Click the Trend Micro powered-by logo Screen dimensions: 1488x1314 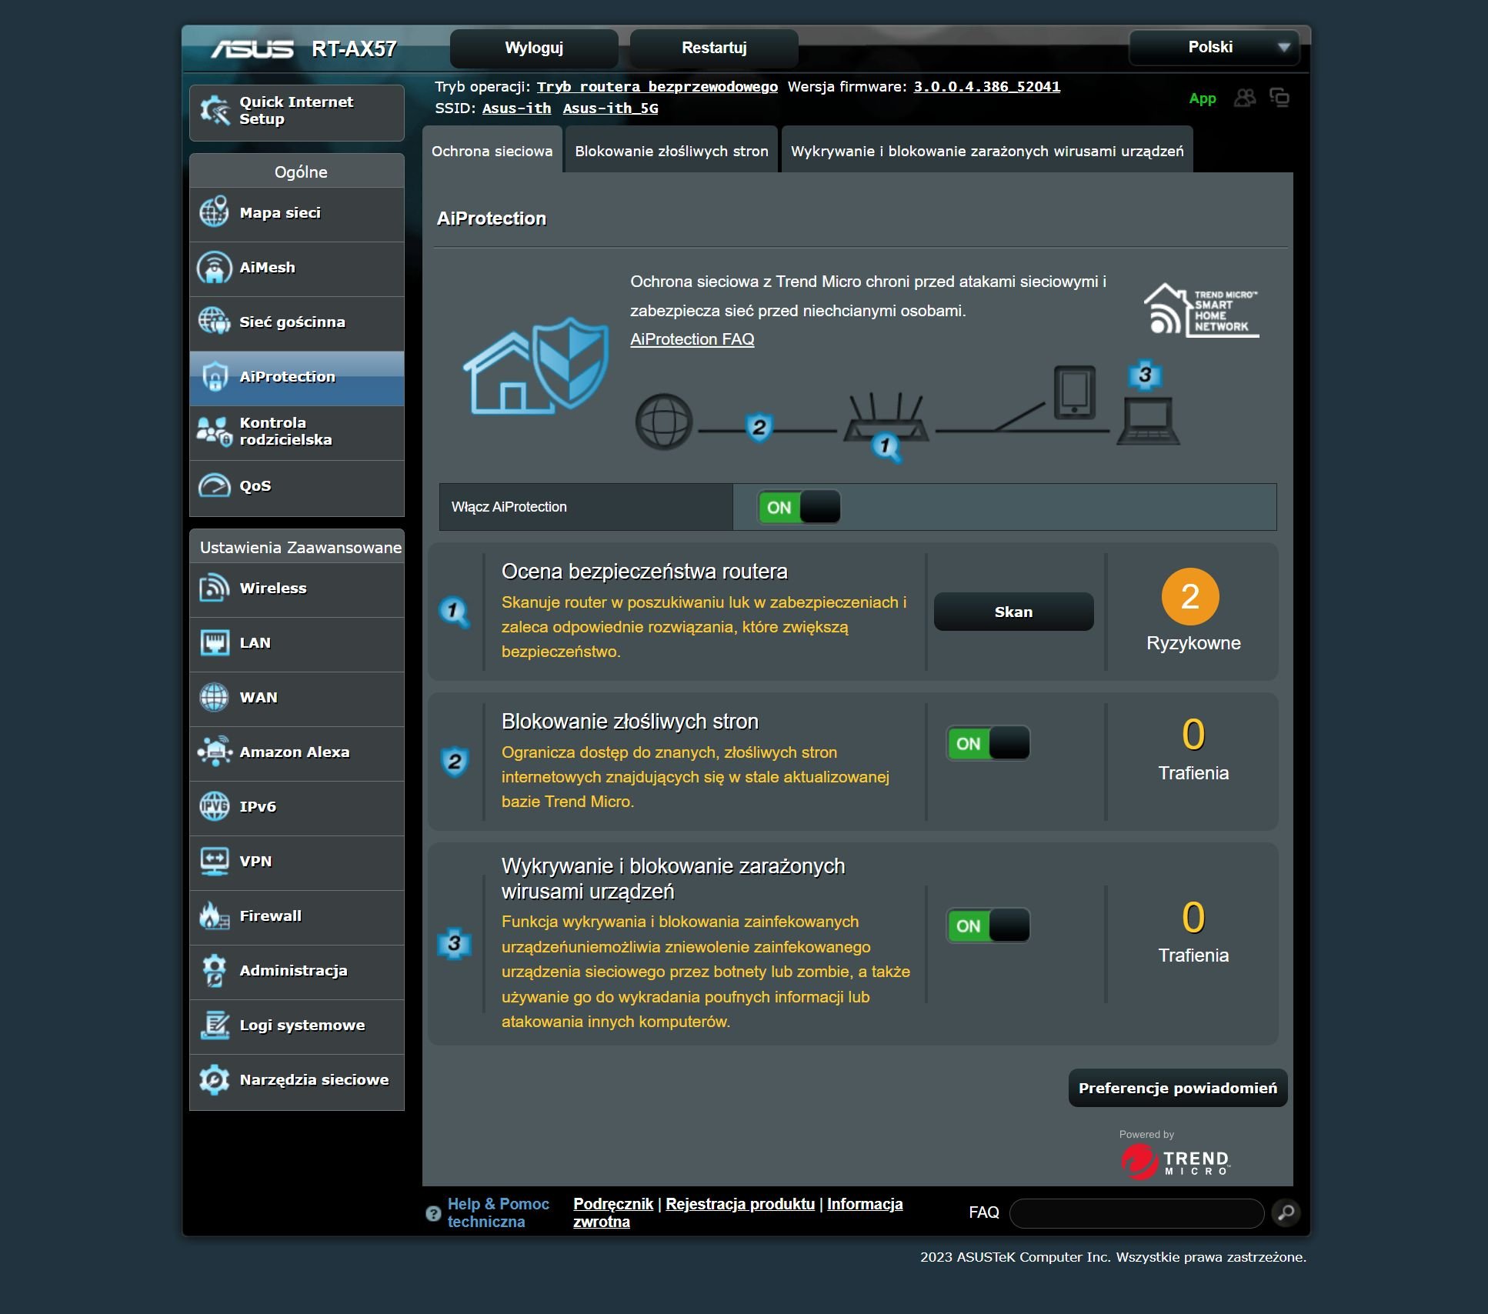(1174, 1162)
